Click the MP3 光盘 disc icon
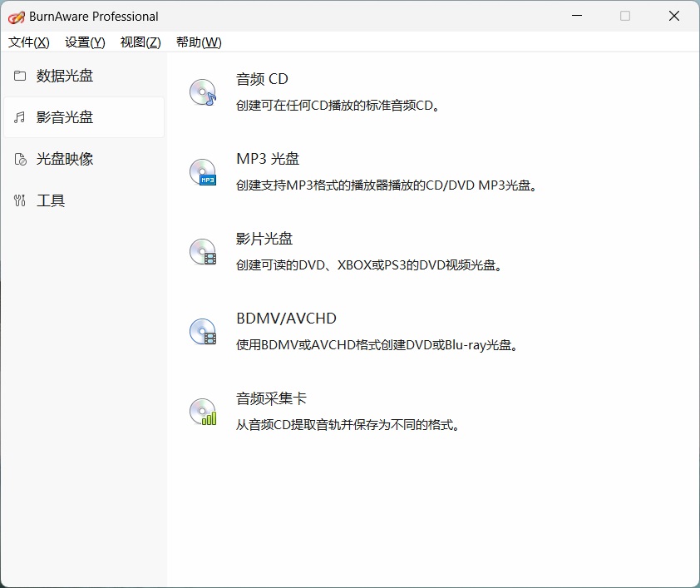Viewport: 700px width, 588px height. (203, 172)
